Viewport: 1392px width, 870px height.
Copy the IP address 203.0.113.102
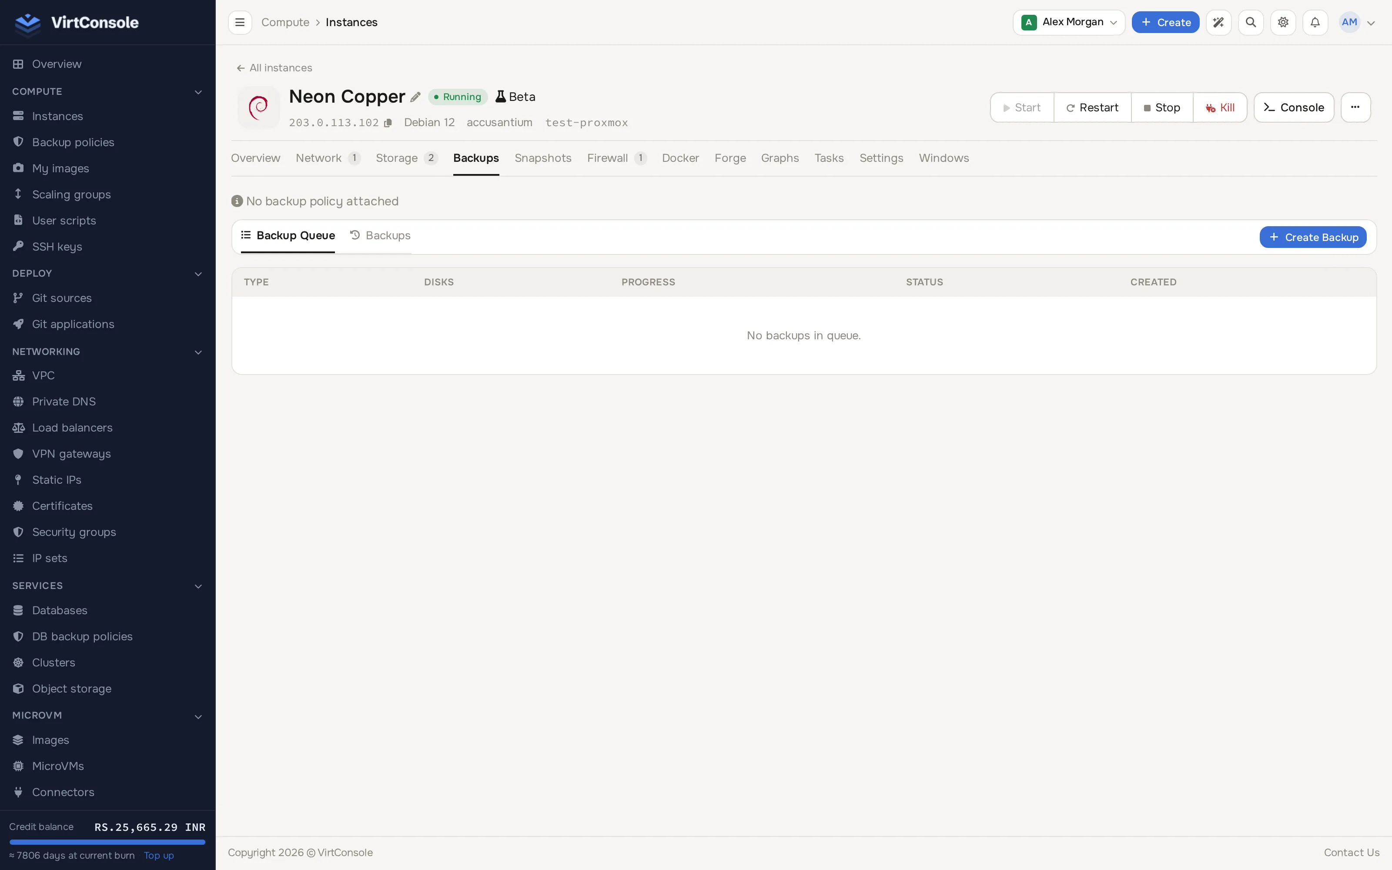coord(388,123)
